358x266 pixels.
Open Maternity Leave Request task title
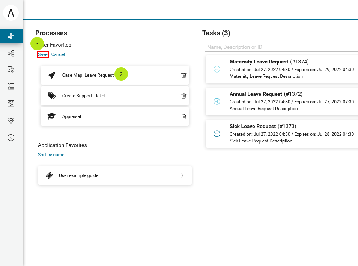pyautogui.click(x=259, y=62)
